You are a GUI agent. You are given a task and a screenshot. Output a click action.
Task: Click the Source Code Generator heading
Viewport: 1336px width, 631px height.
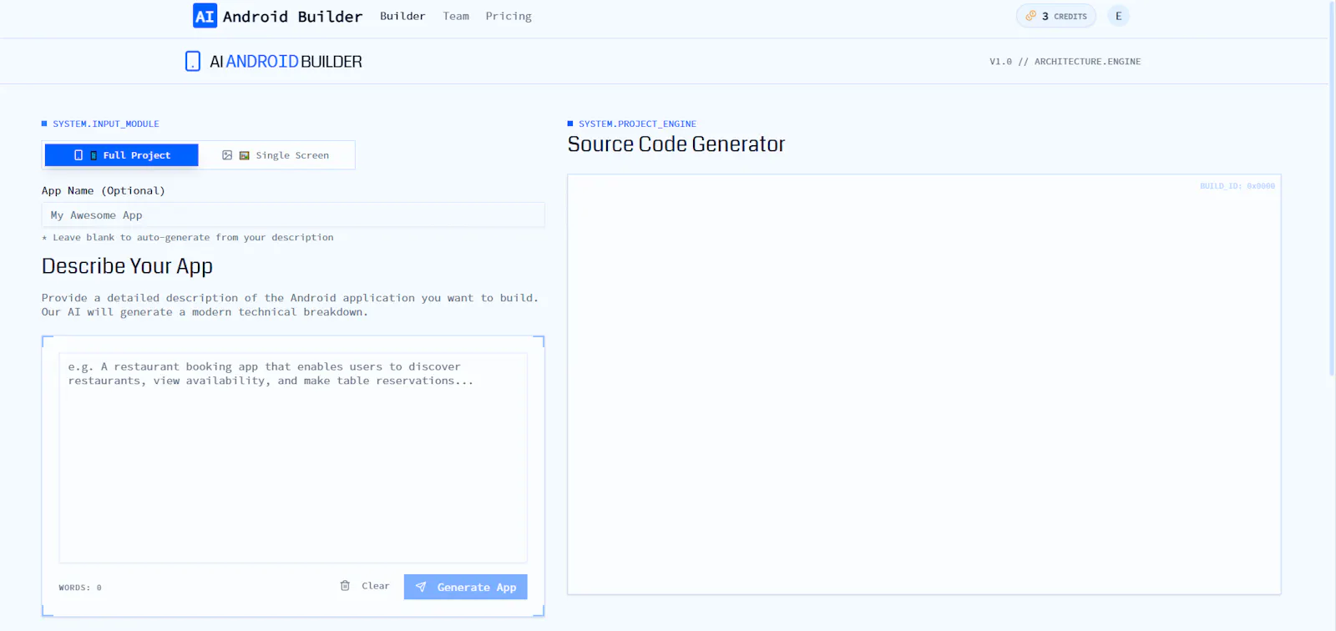(x=676, y=144)
